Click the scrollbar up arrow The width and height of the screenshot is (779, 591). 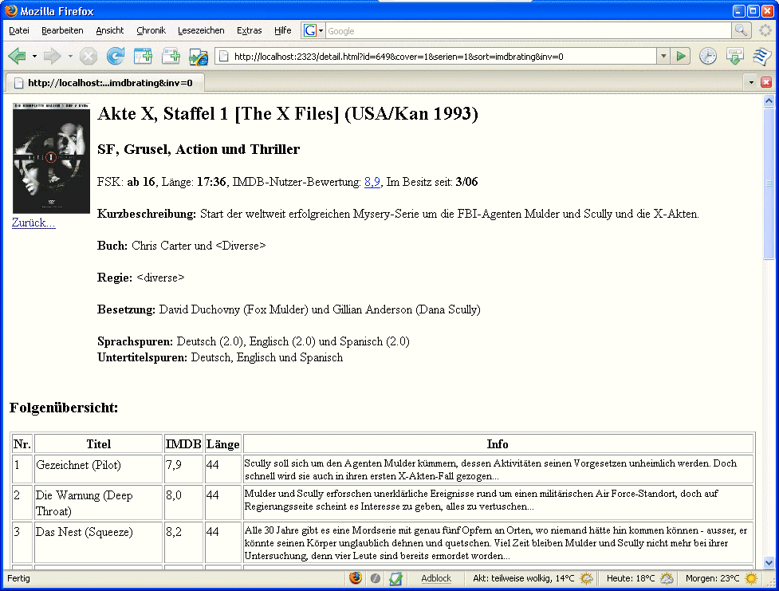coord(769,101)
